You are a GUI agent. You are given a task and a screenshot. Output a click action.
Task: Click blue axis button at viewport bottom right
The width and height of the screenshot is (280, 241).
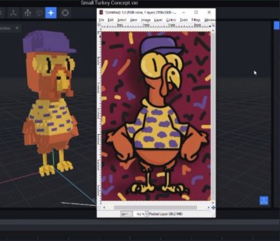click(264, 200)
